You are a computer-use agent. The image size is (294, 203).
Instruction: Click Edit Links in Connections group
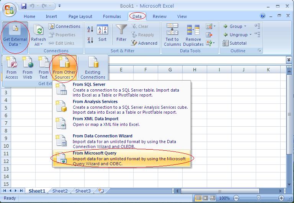point(61,43)
